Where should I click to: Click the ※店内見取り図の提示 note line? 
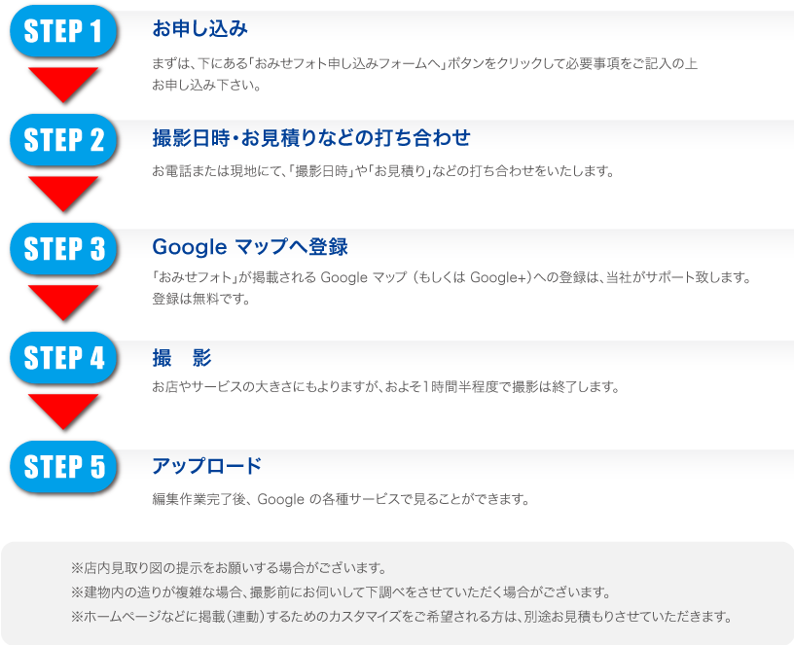pyautogui.click(x=229, y=568)
